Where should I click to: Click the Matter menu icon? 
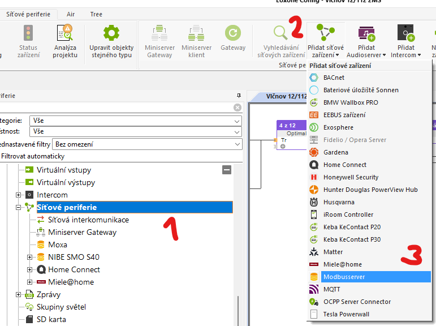click(314, 252)
